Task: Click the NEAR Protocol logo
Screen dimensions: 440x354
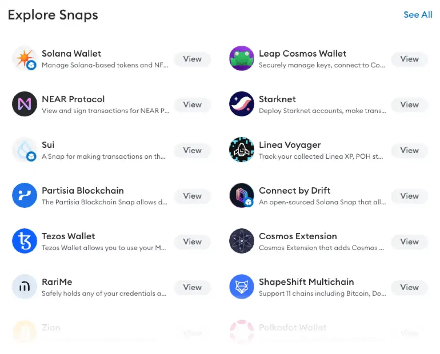Action: tap(24, 105)
